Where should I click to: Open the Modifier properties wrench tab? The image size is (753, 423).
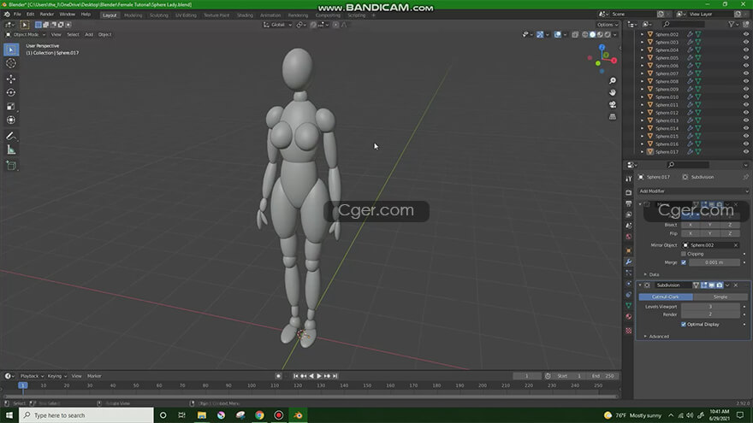click(629, 261)
